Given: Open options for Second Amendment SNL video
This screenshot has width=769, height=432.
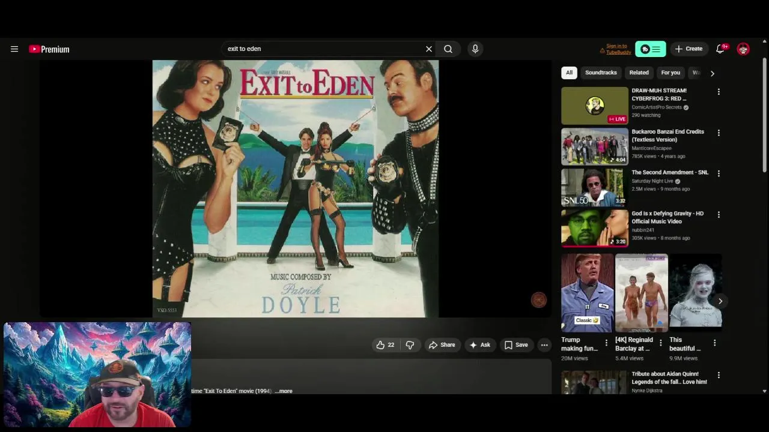Looking at the screenshot, I should [719, 173].
